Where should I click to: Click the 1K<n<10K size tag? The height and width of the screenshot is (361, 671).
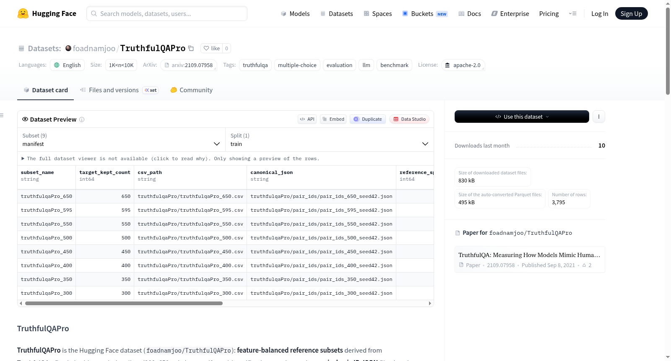(x=121, y=65)
